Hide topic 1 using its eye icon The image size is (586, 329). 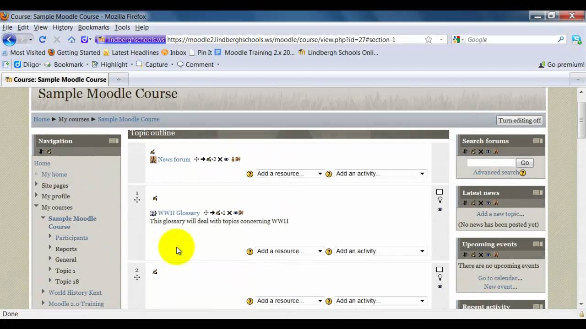tap(440, 209)
